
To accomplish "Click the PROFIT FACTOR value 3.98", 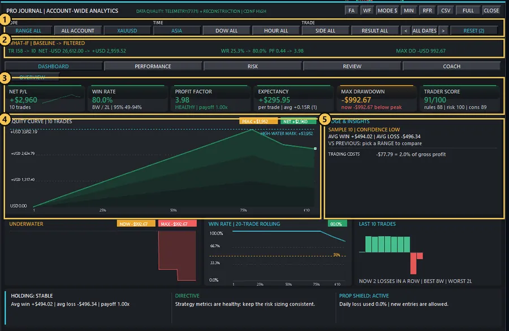I will click(182, 100).
